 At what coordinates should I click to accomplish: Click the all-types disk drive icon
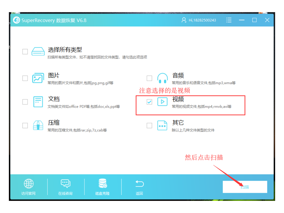(38, 51)
